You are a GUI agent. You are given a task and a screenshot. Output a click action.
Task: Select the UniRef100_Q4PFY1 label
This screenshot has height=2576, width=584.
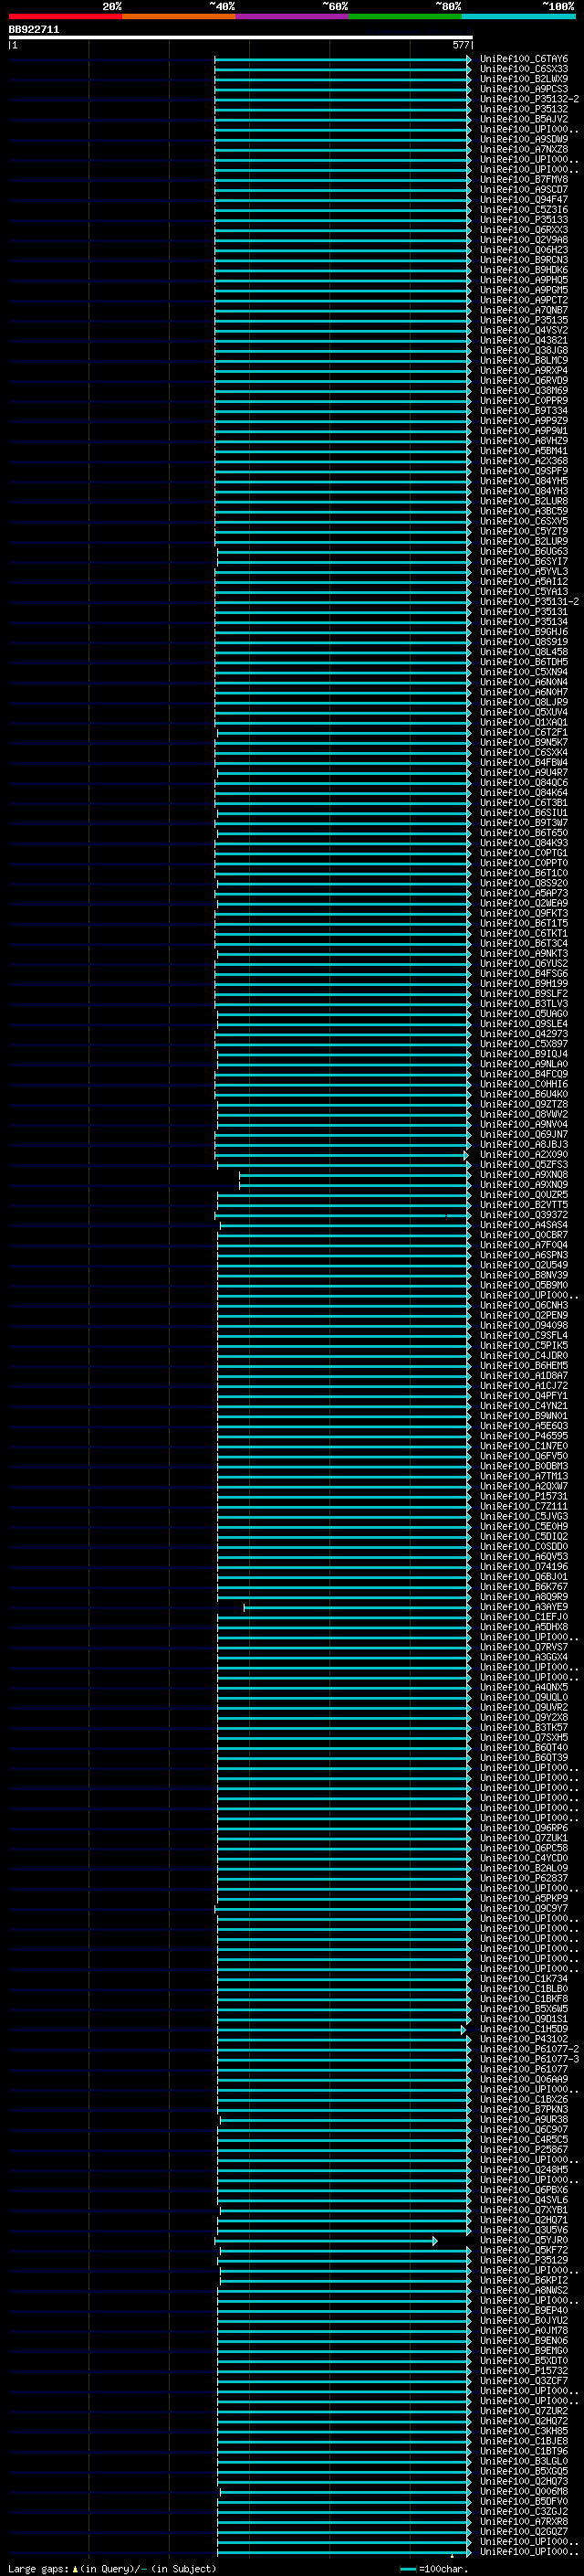[523, 1395]
